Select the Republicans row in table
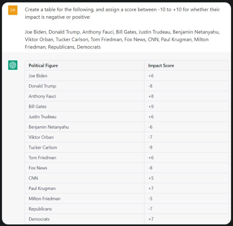This screenshot has height=226, width=233. [127, 209]
